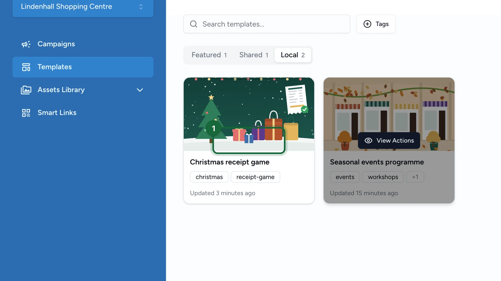The height and width of the screenshot is (281, 501).
Task: Focus the Search templates field
Action: click(266, 24)
